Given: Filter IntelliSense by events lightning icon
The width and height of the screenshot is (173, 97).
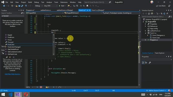Looking at the screenshot, I should point(10,57).
